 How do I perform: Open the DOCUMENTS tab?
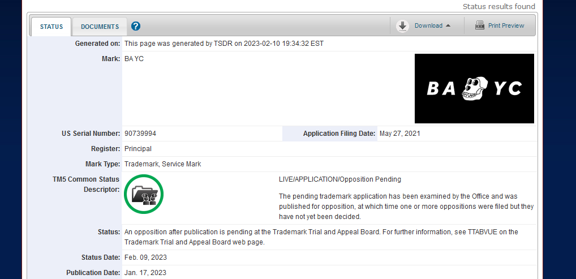click(x=100, y=27)
